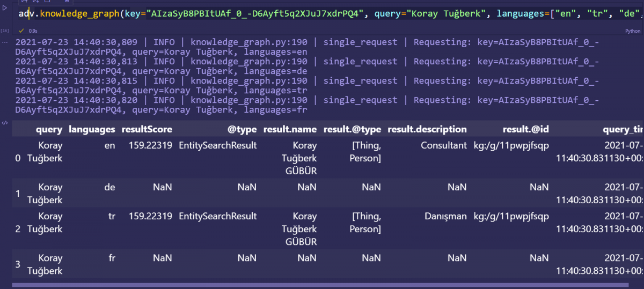Click the NaN resultScore in row 1
This screenshot has width=644, height=289.
coord(163,187)
